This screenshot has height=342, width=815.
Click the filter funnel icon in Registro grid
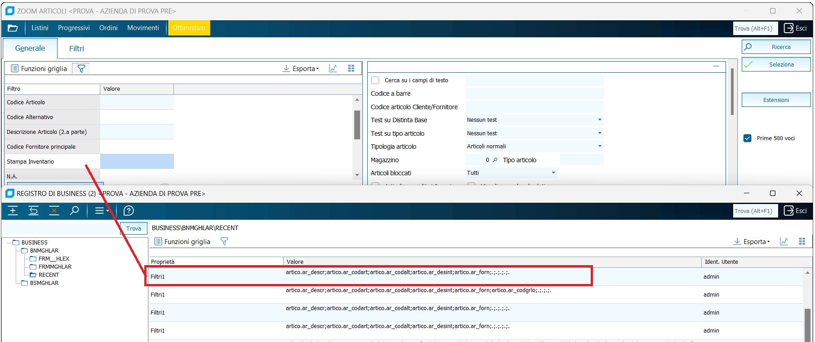point(224,241)
